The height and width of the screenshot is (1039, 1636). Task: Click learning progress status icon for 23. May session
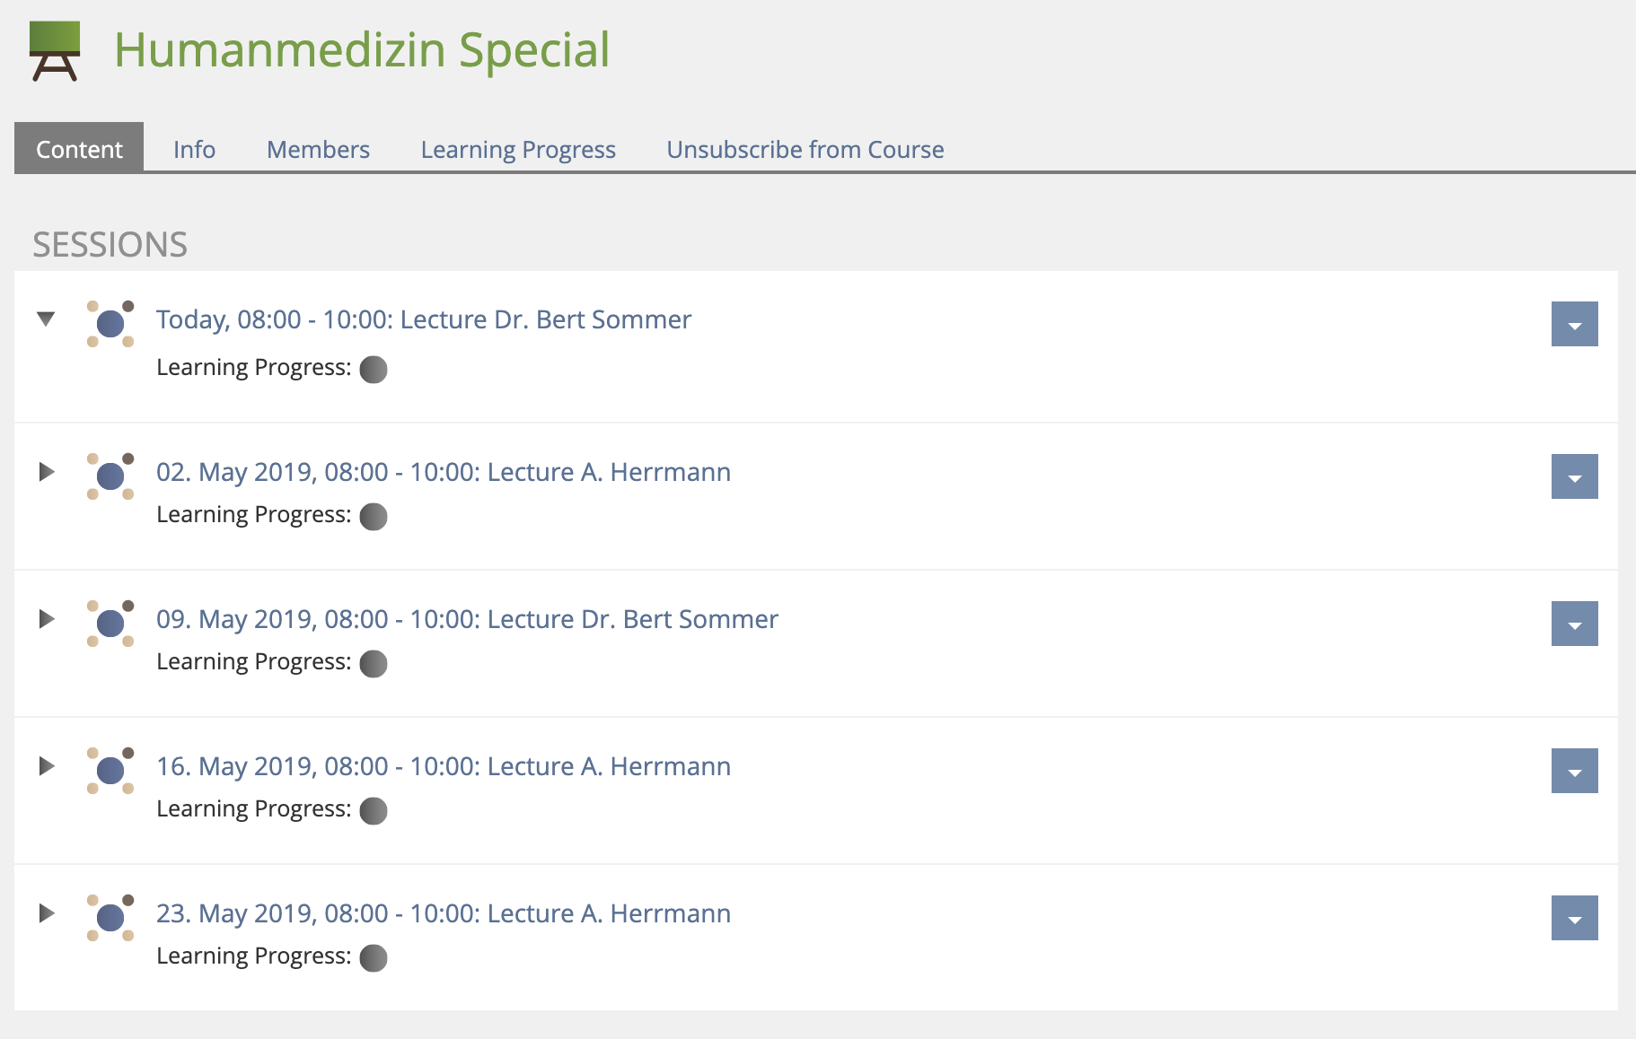[x=374, y=958]
